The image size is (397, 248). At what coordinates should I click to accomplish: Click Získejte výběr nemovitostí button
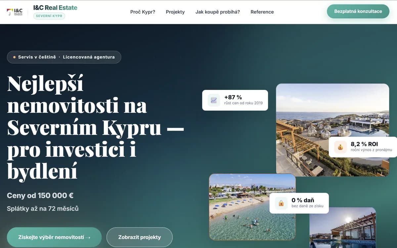tap(54, 237)
